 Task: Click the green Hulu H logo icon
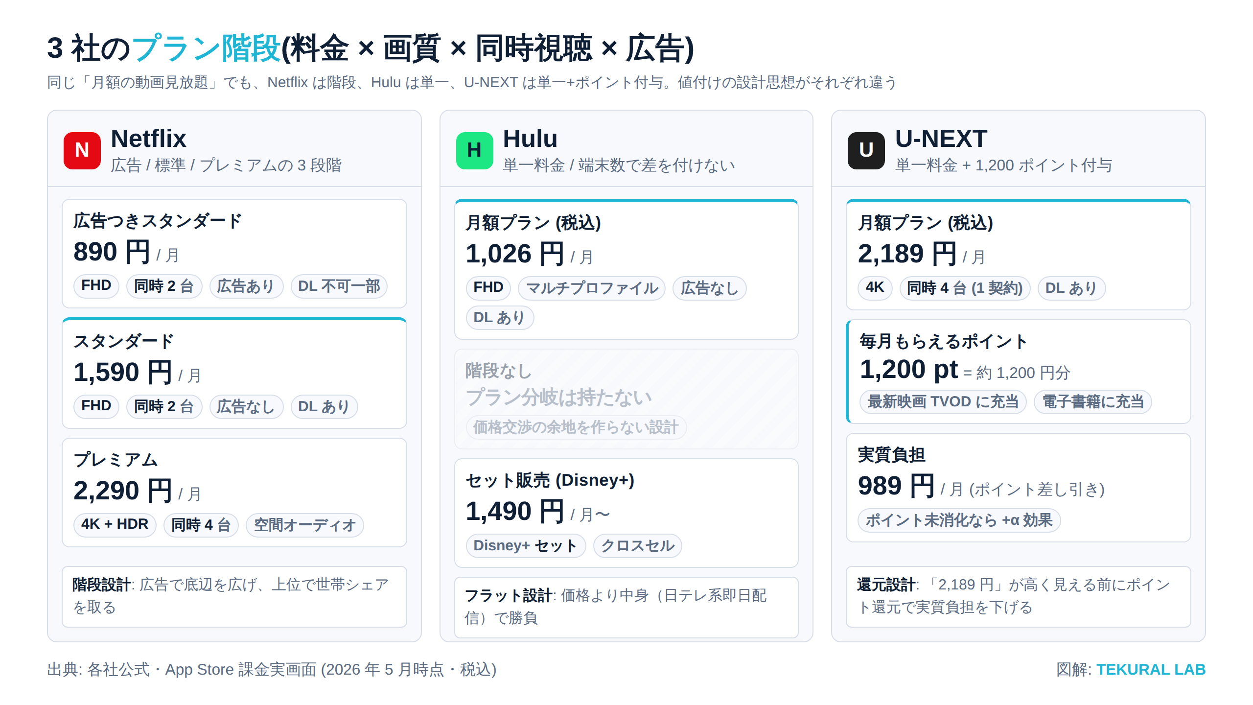pyautogui.click(x=474, y=150)
